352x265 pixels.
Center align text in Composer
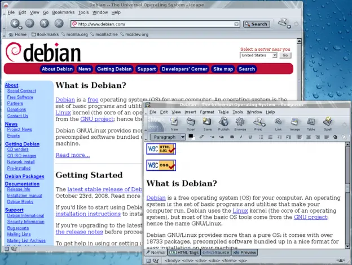(309, 137)
